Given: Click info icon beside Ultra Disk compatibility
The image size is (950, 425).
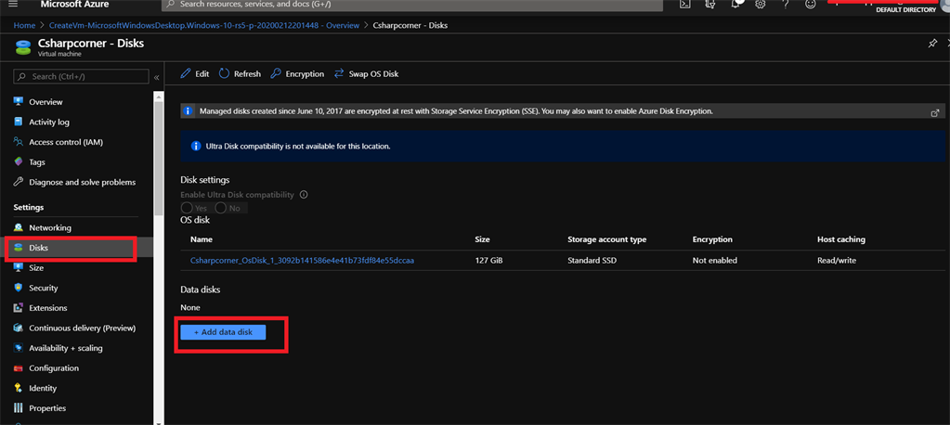Looking at the screenshot, I should 305,195.
